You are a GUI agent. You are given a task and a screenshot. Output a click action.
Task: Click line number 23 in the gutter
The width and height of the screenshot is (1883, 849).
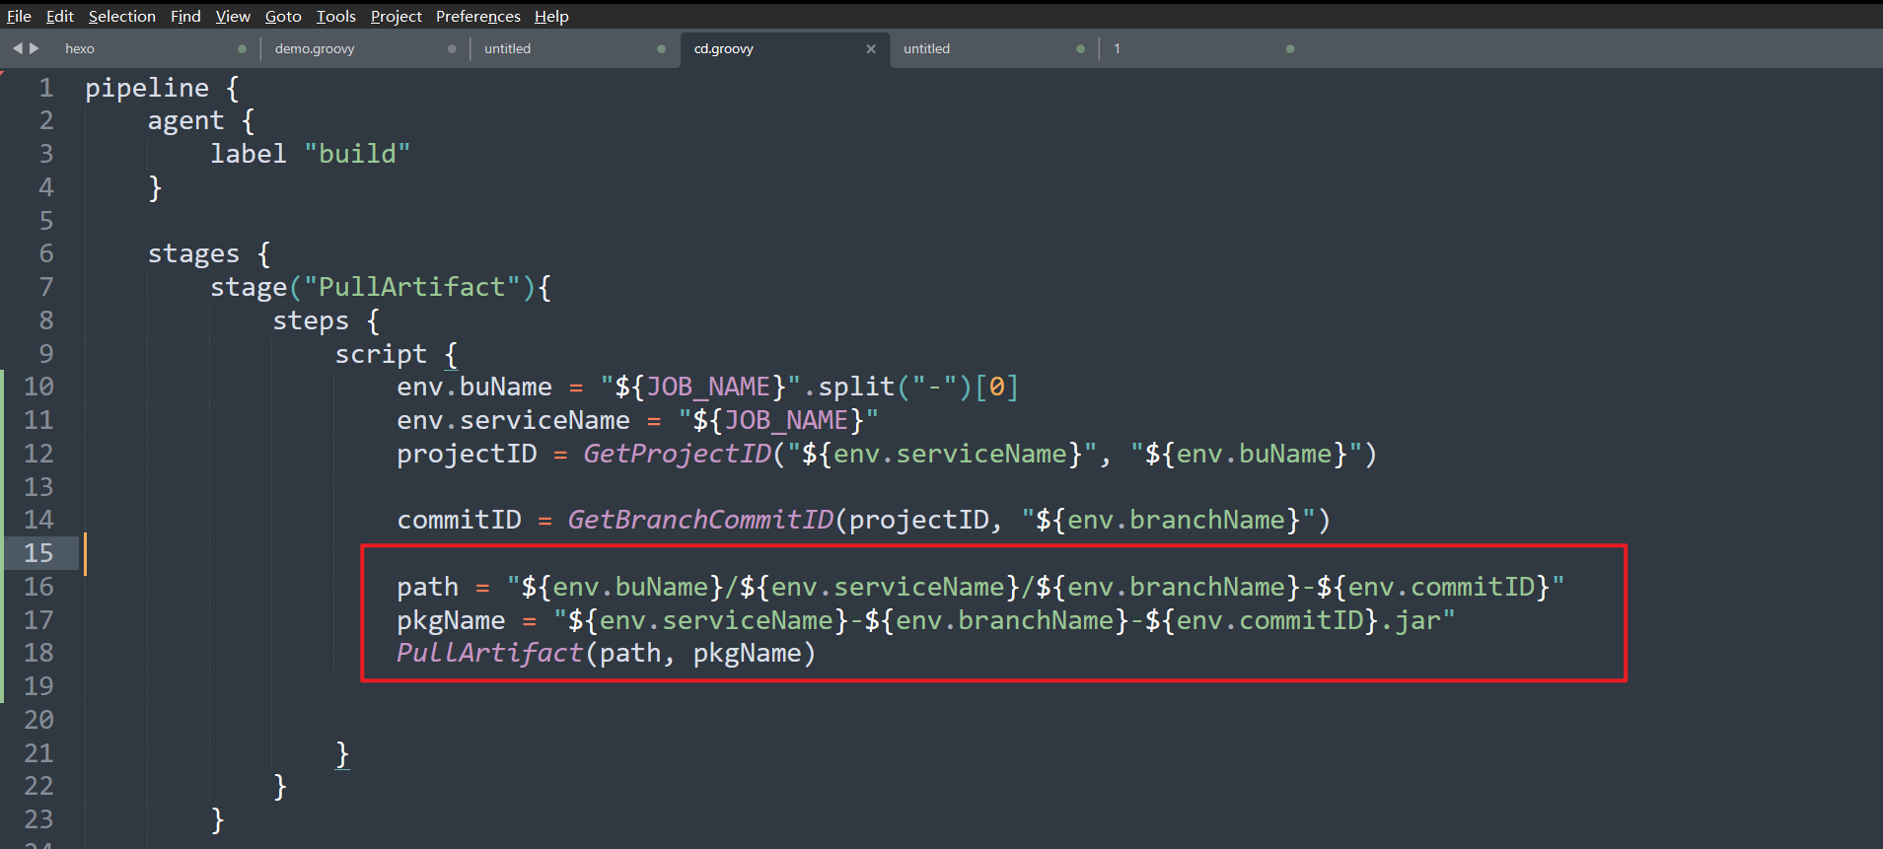click(38, 819)
